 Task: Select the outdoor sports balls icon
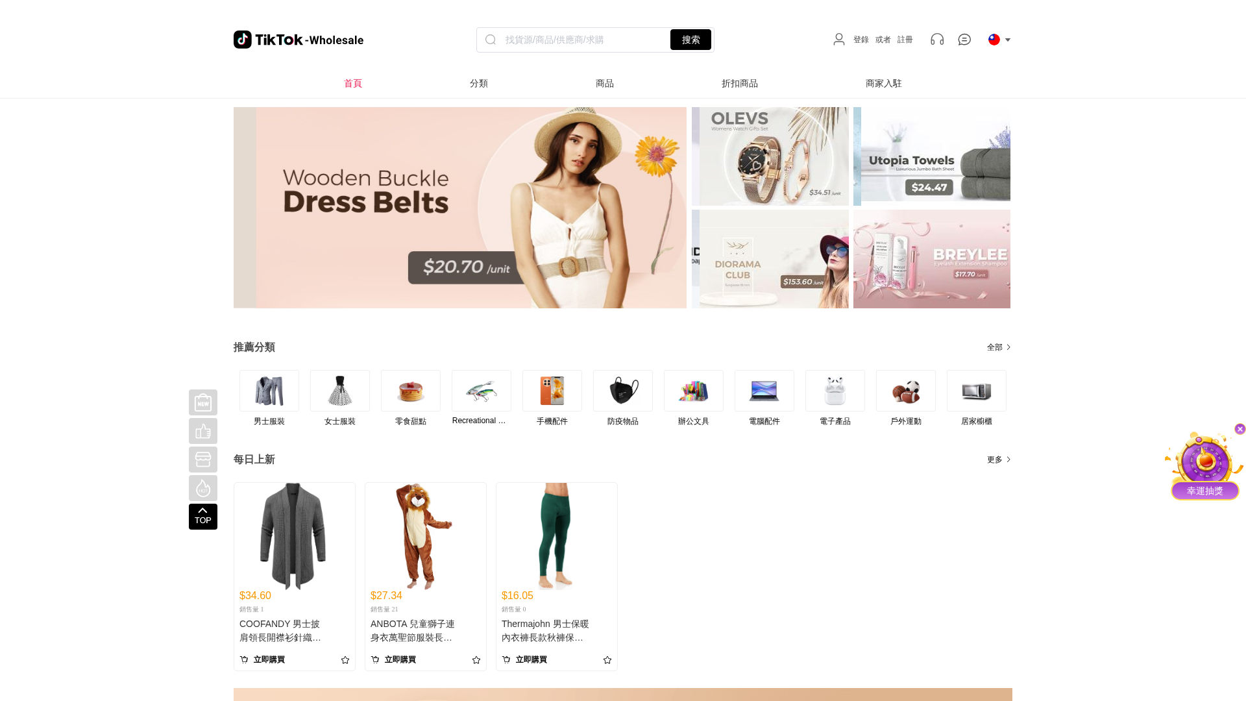(x=906, y=391)
